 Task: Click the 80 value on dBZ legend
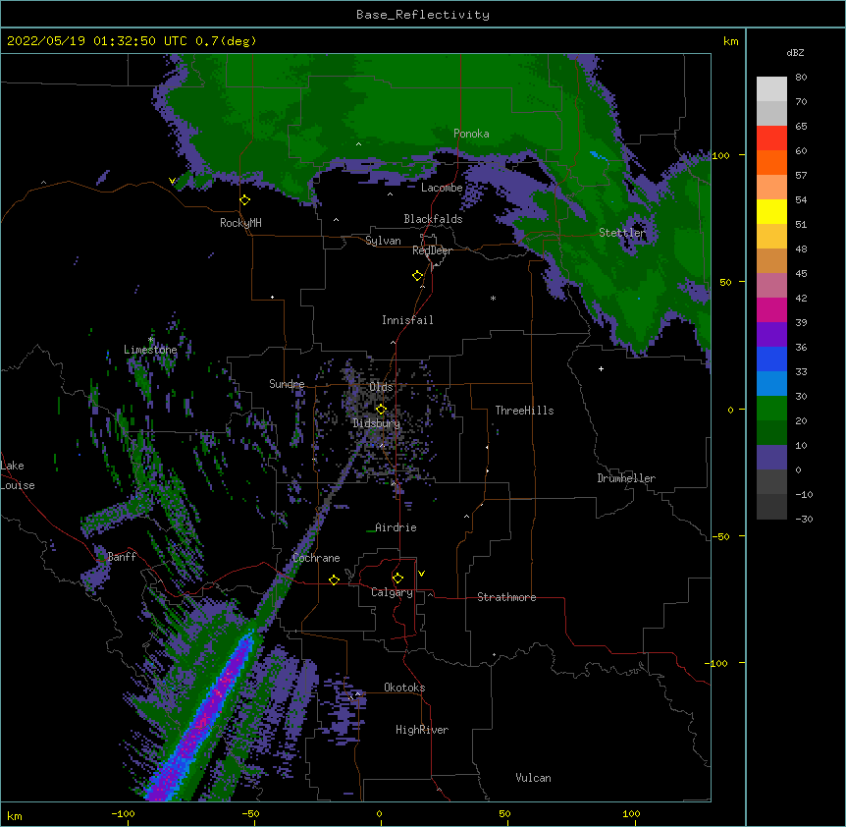(801, 78)
